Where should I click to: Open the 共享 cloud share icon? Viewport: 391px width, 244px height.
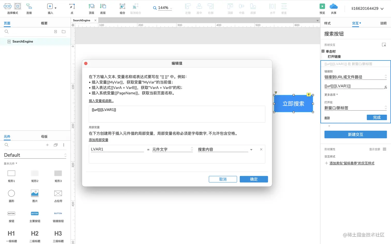[334, 6]
